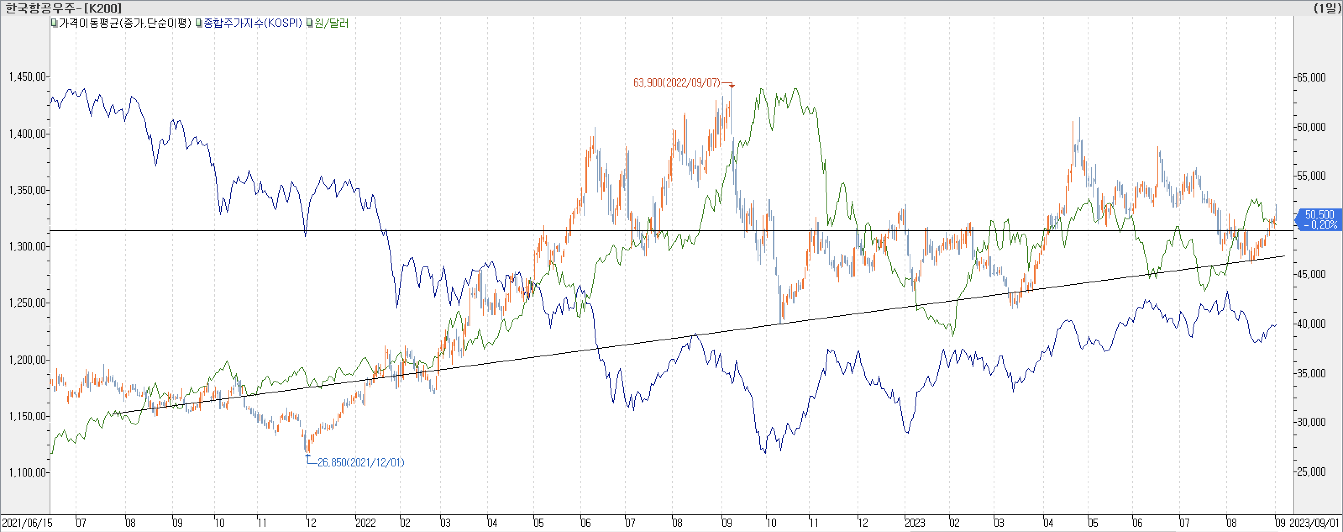Click the 26,850(2021/12/01) low annotation
Image resolution: width=1343 pixels, height=532 pixels.
[361, 463]
